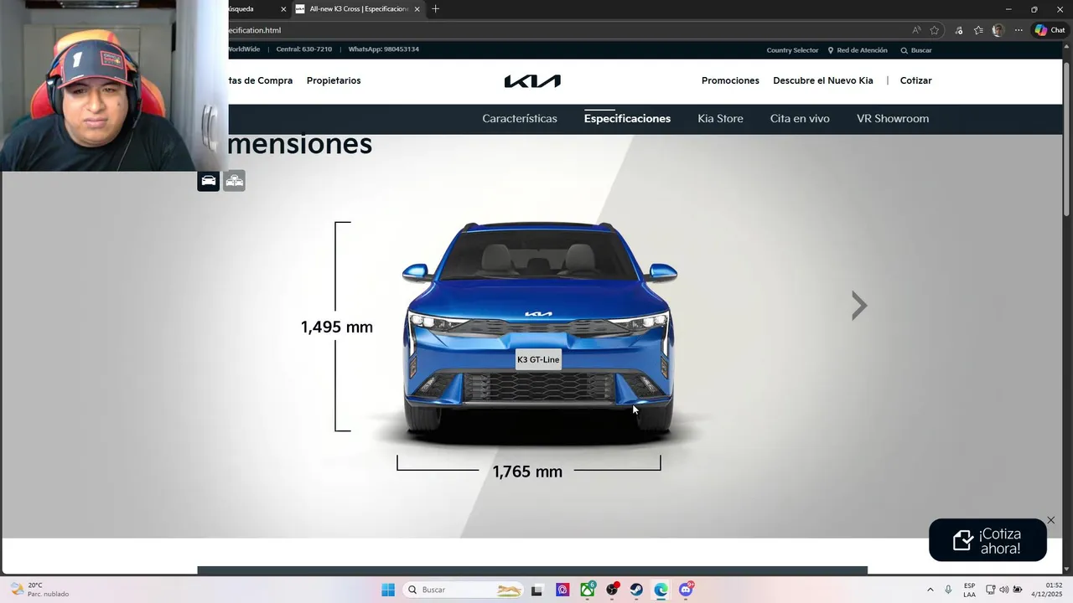Open Steam from the taskbar
This screenshot has width=1073, height=603.
click(637, 590)
